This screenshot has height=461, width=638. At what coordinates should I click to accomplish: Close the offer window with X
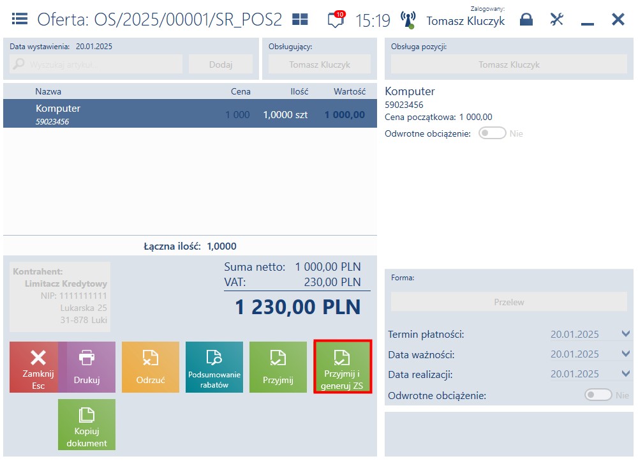(618, 19)
